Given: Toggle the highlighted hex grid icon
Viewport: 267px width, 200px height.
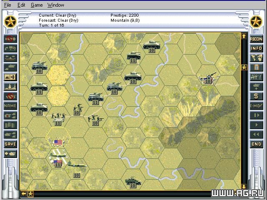Looking at the screenshot, I should [10, 77].
